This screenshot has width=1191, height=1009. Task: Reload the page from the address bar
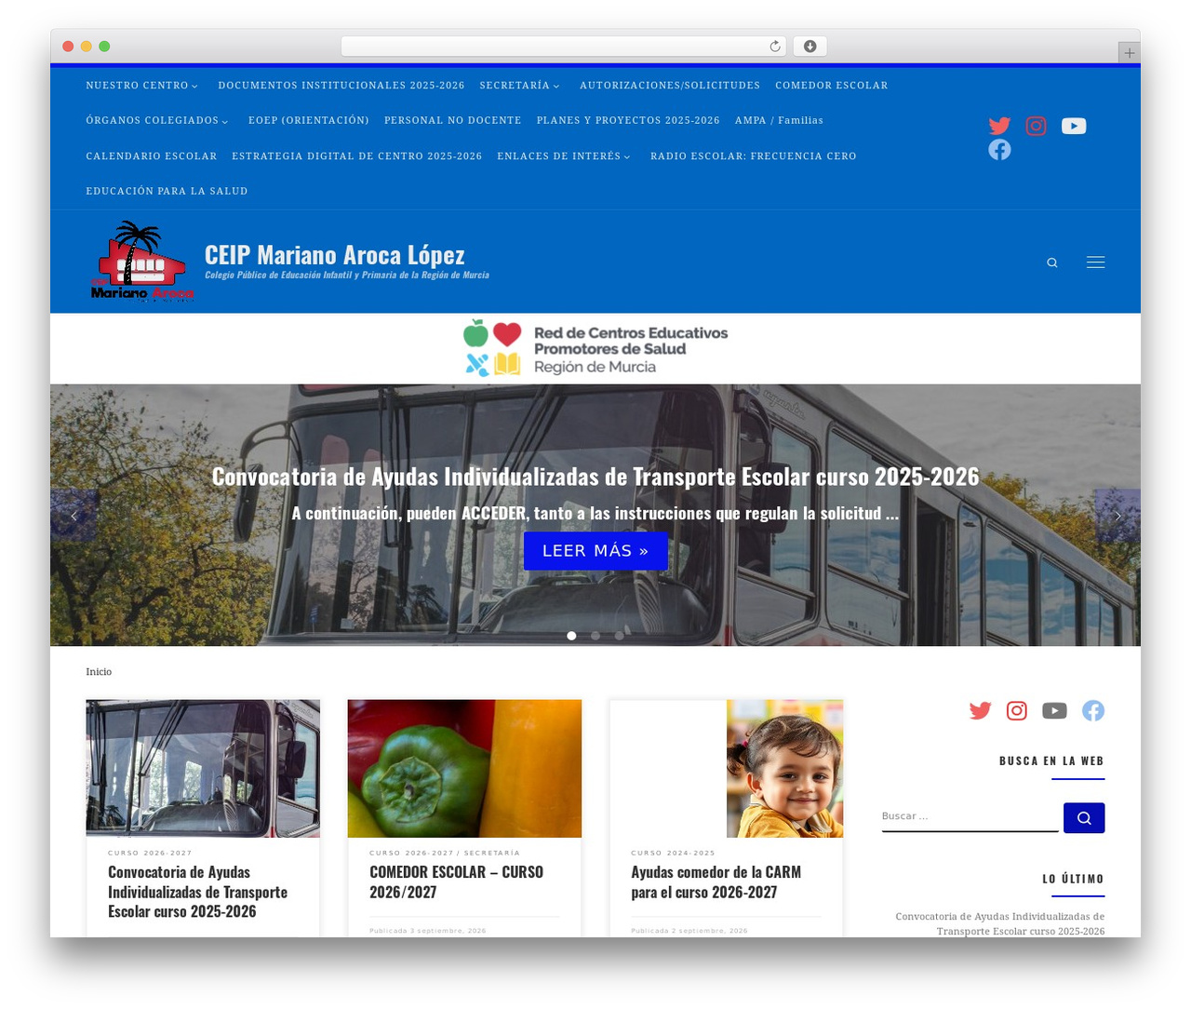pos(775,47)
